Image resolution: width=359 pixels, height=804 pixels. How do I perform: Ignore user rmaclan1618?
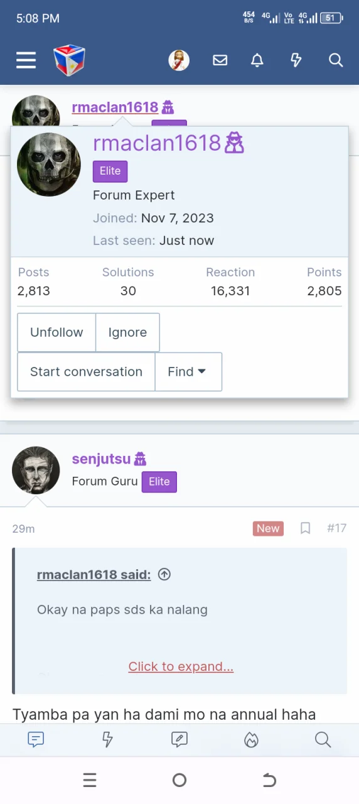(x=127, y=332)
